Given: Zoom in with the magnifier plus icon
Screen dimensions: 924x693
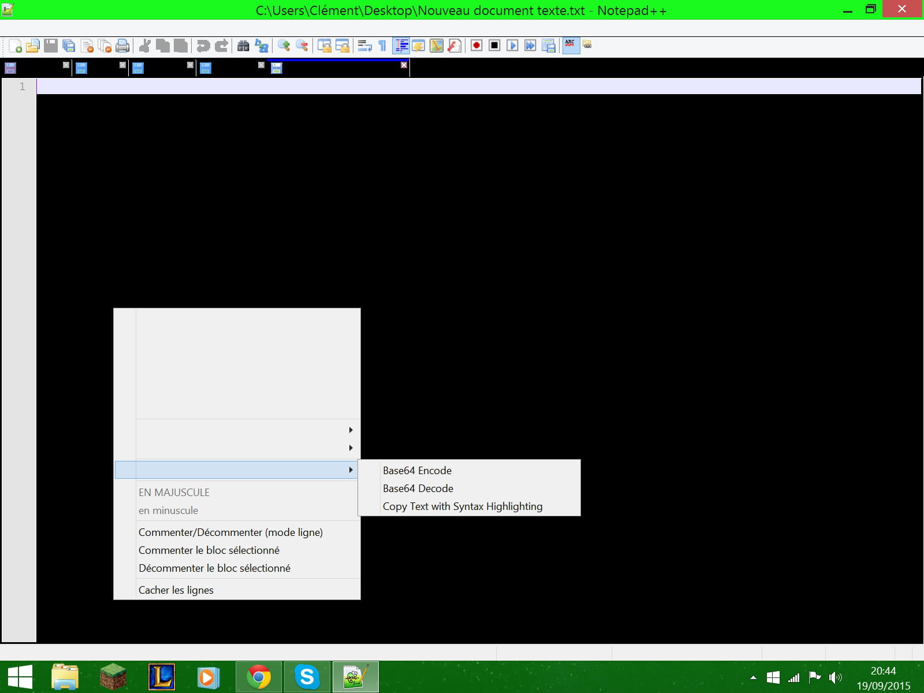Looking at the screenshot, I should click(x=284, y=46).
